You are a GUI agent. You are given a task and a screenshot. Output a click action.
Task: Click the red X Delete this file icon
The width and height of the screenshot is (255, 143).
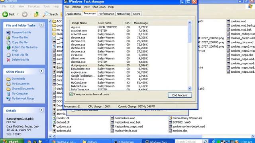pyautogui.click(x=8, y=60)
